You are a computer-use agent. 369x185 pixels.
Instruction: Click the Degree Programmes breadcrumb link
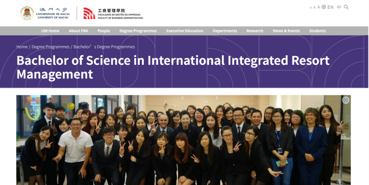point(51,47)
